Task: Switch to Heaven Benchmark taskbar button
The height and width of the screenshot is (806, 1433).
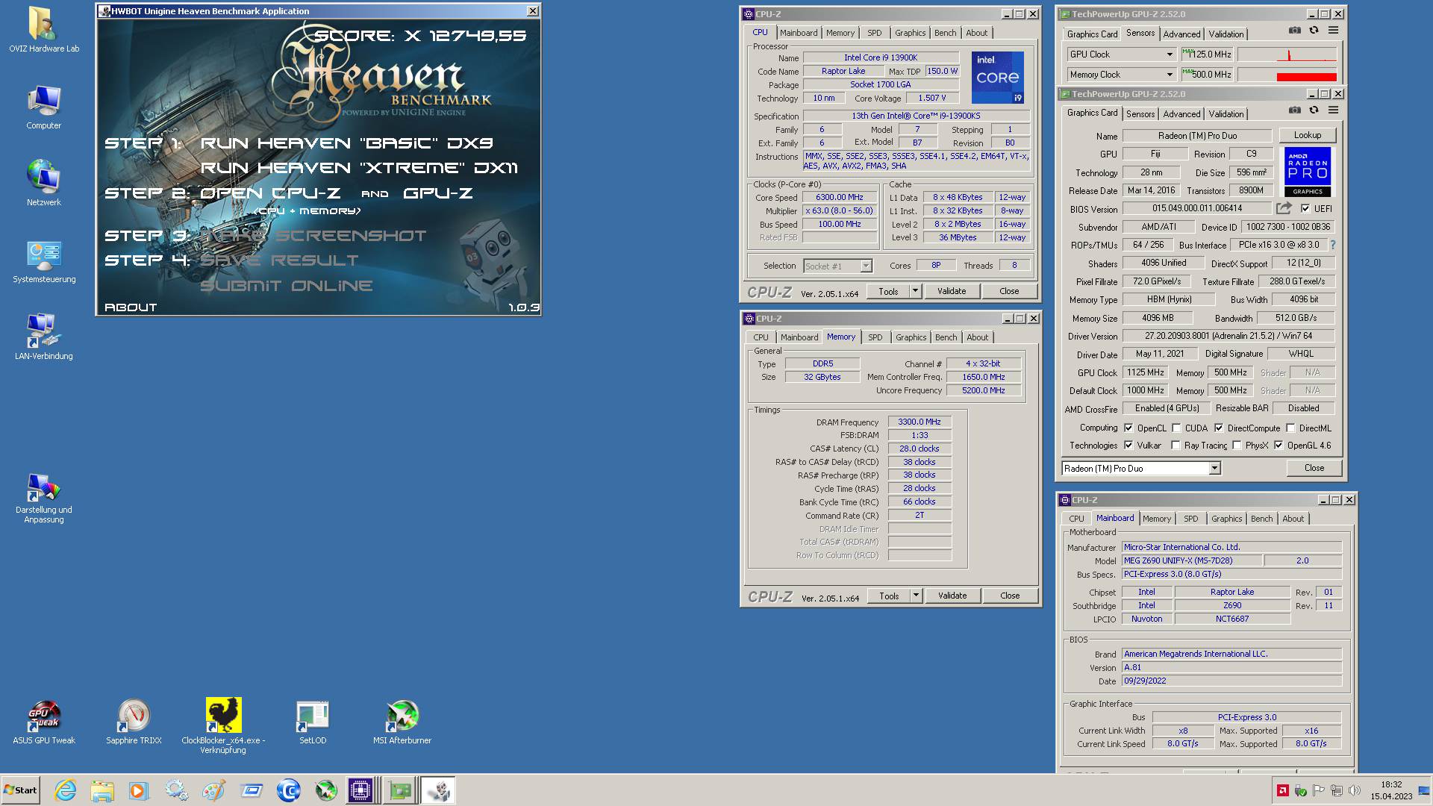Action: click(438, 790)
